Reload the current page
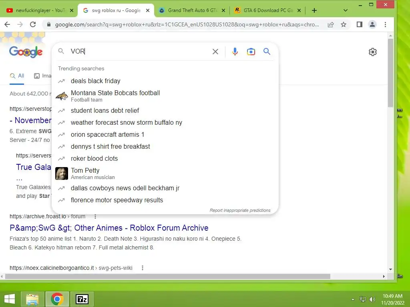The image size is (410, 307). (33, 24)
